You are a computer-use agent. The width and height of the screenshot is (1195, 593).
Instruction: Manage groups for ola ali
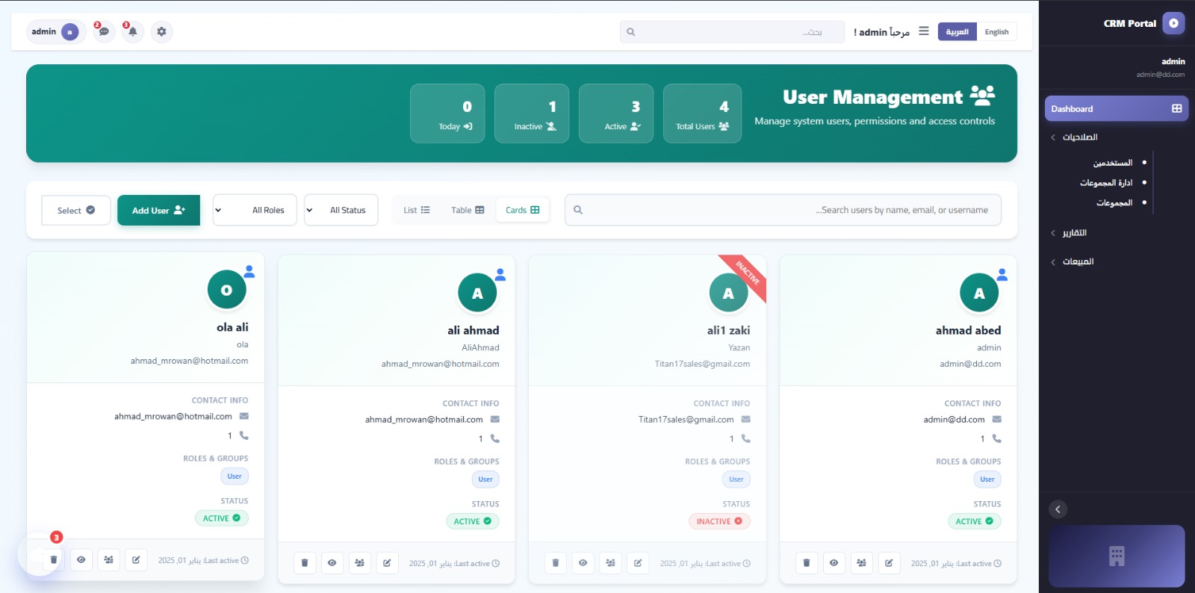click(109, 560)
